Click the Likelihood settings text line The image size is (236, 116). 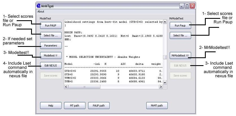point(114,22)
